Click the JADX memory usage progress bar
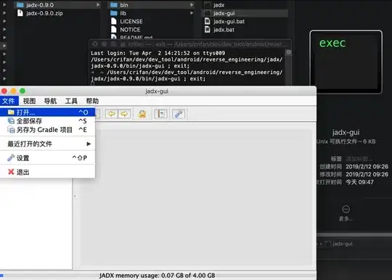This screenshot has height=280, width=392. point(158,276)
